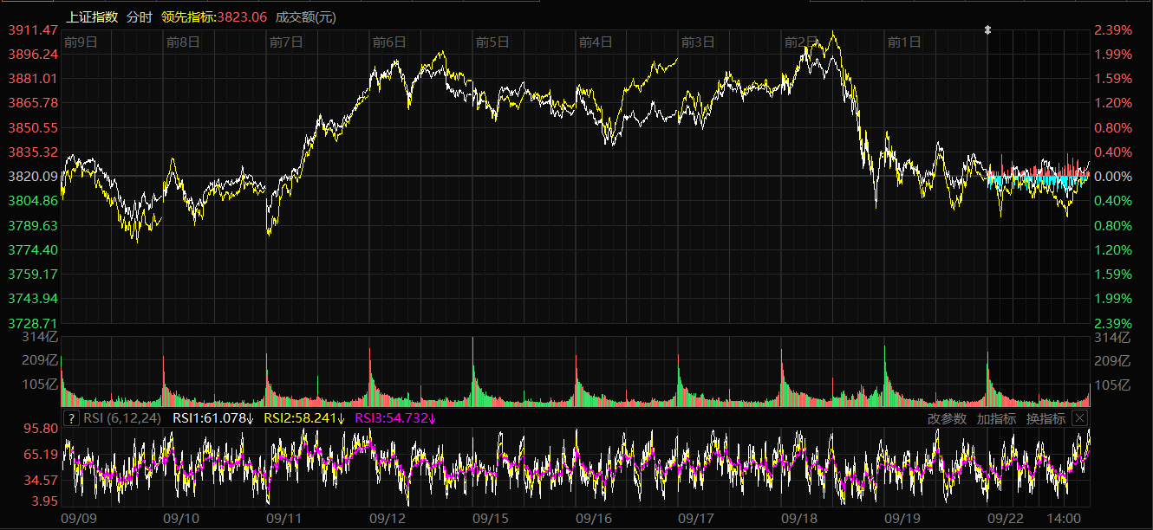Click the RSI (6,12,24) indicator name
Screen dimensions: 1153x530
pos(123,418)
